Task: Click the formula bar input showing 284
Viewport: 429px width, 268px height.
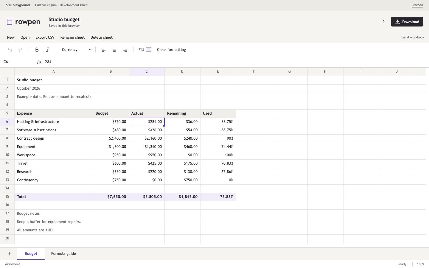Action: 235,62
